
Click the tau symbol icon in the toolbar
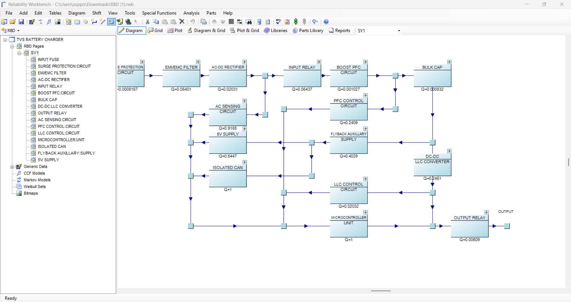[x=41, y=22]
